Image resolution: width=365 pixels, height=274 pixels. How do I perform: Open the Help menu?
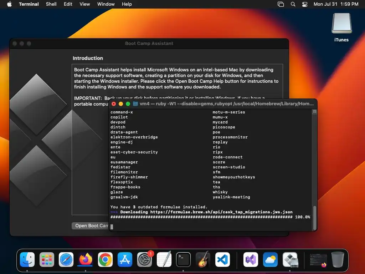[x=127, y=4]
